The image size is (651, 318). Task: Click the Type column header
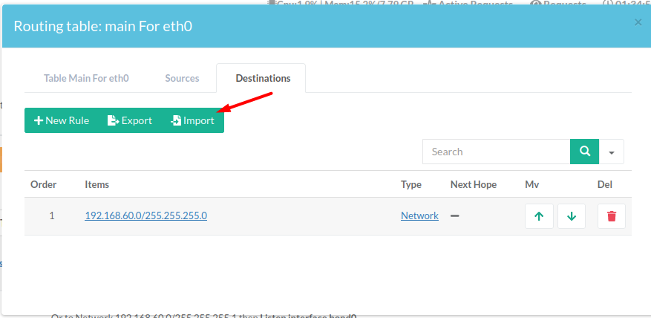(x=410, y=184)
